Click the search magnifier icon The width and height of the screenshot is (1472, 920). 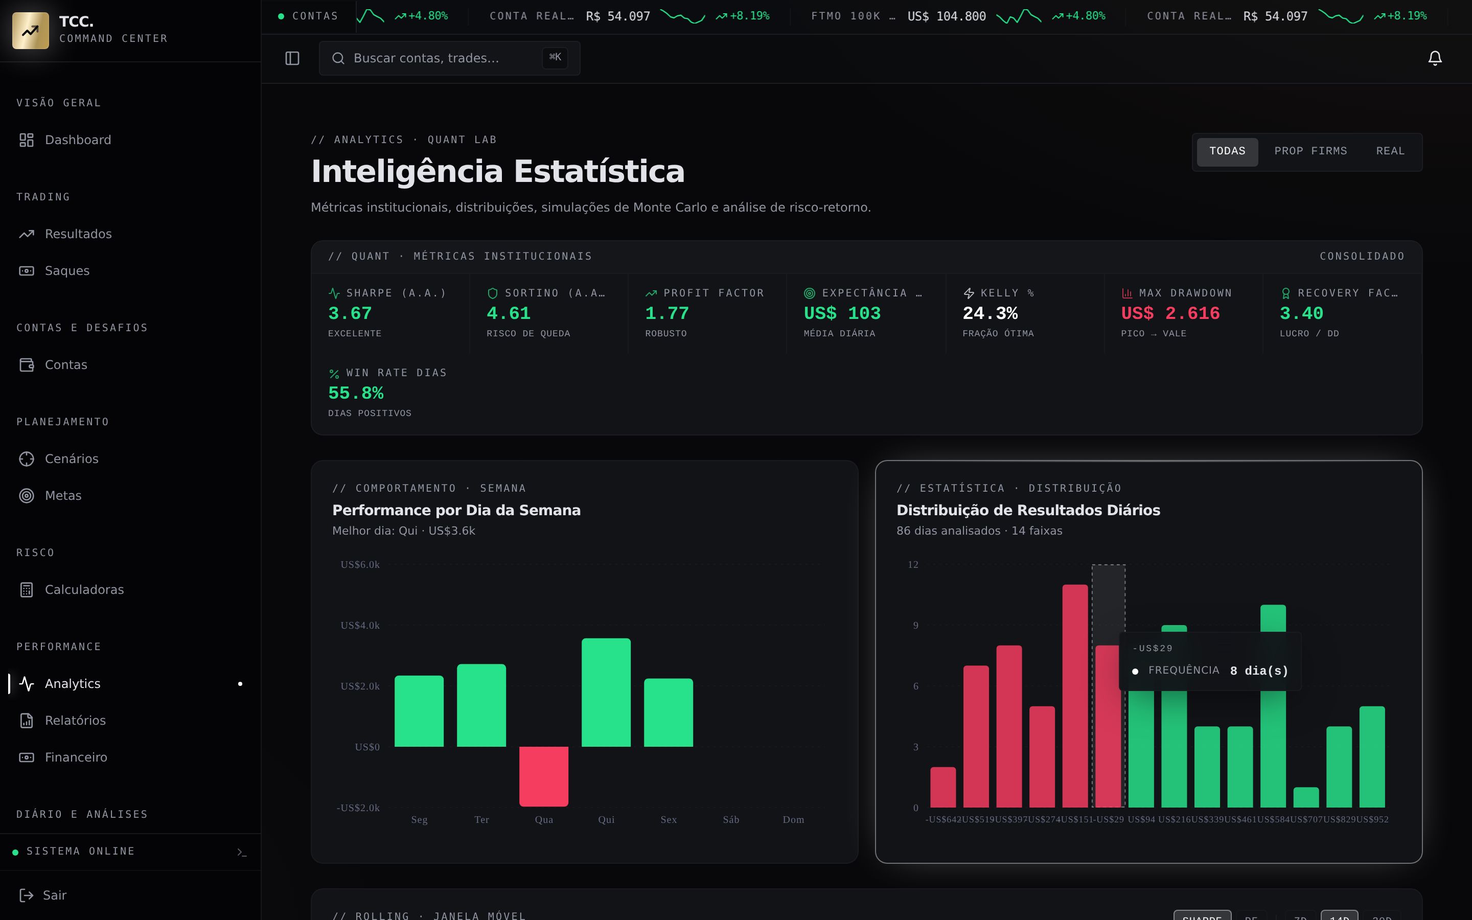coord(338,58)
